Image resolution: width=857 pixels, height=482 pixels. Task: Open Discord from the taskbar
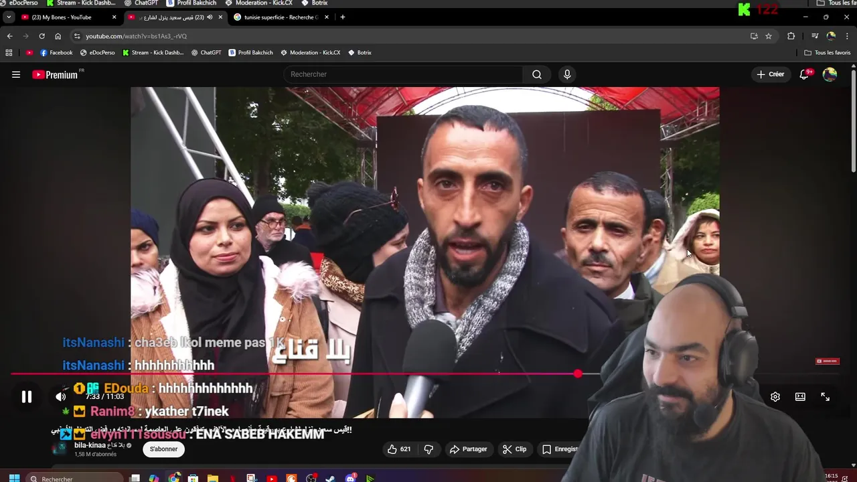point(350,478)
